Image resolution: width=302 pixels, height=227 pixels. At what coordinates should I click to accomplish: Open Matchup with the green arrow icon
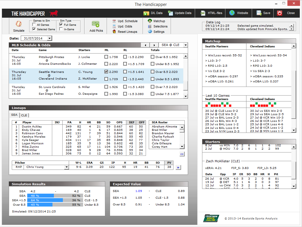(150, 21)
